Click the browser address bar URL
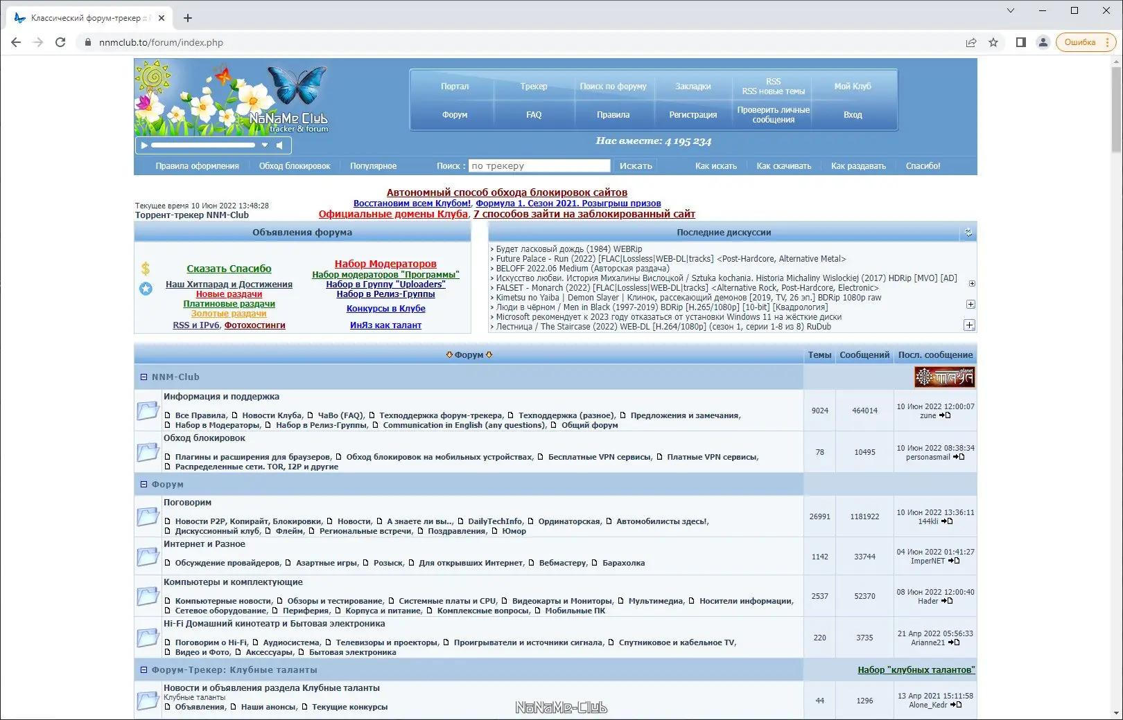This screenshot has width=1123, height=720. coord(161,42)
